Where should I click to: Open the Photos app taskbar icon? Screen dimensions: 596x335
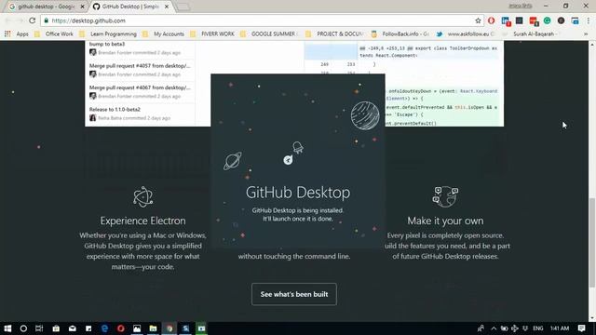(137, 328)
